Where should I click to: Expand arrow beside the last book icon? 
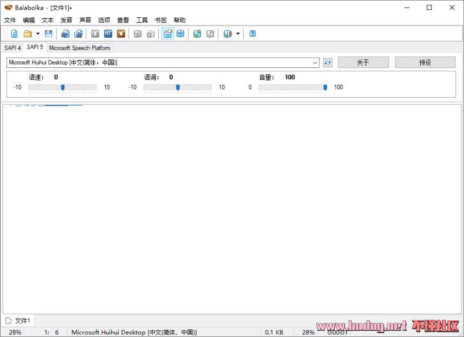[x=238, y=33]
